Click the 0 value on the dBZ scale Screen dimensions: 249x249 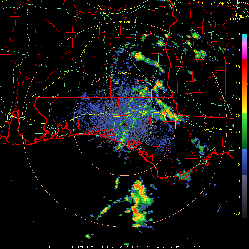pyautogui.click(x=239, y=165)
